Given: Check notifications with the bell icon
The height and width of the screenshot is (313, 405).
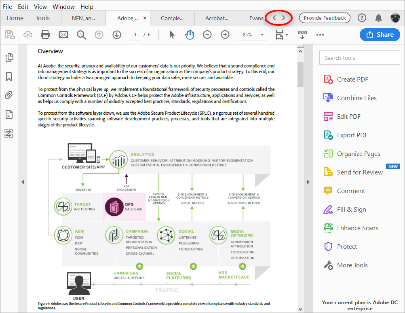Looking at the screenshot, I should (378, 18).
